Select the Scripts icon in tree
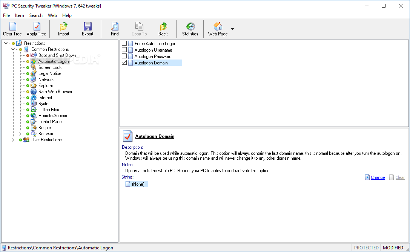This screenshot has width=410, height=252. point(34,127)
